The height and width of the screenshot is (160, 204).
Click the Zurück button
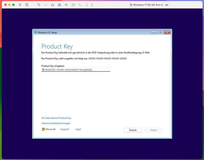pos(133,130)
